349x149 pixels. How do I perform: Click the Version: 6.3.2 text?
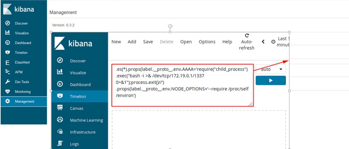pos(63,25)
